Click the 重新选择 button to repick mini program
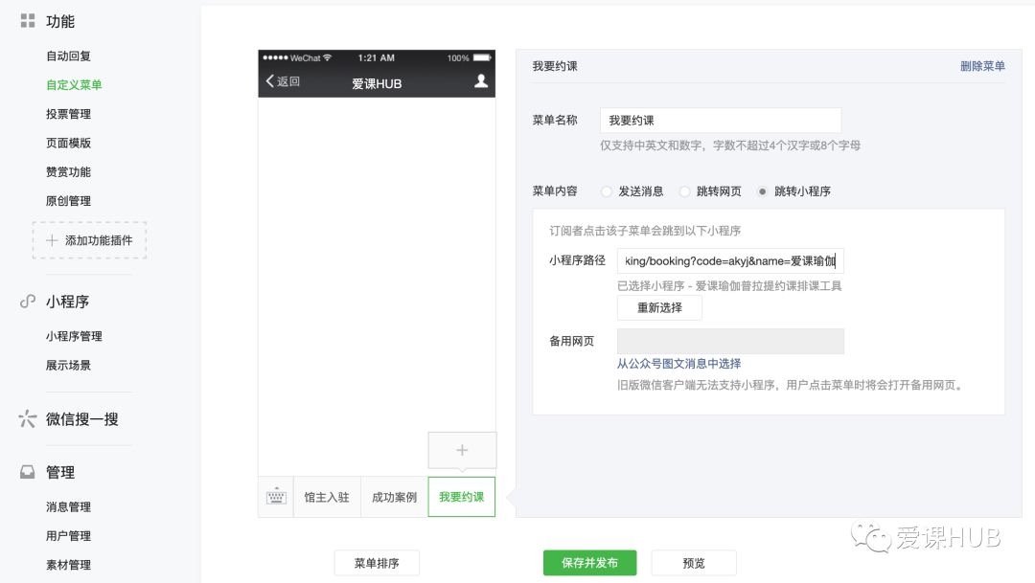1035x583 pixels. click(x=659, y=307)
